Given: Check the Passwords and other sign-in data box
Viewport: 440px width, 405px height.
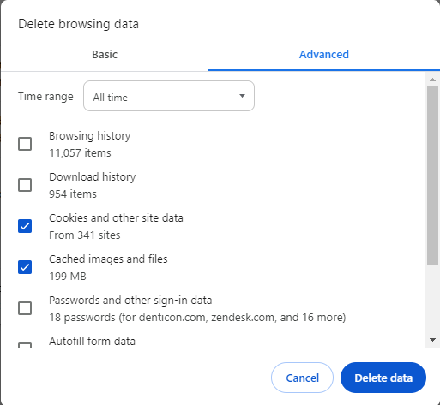Looking at the screenshot, I should 25,308.
